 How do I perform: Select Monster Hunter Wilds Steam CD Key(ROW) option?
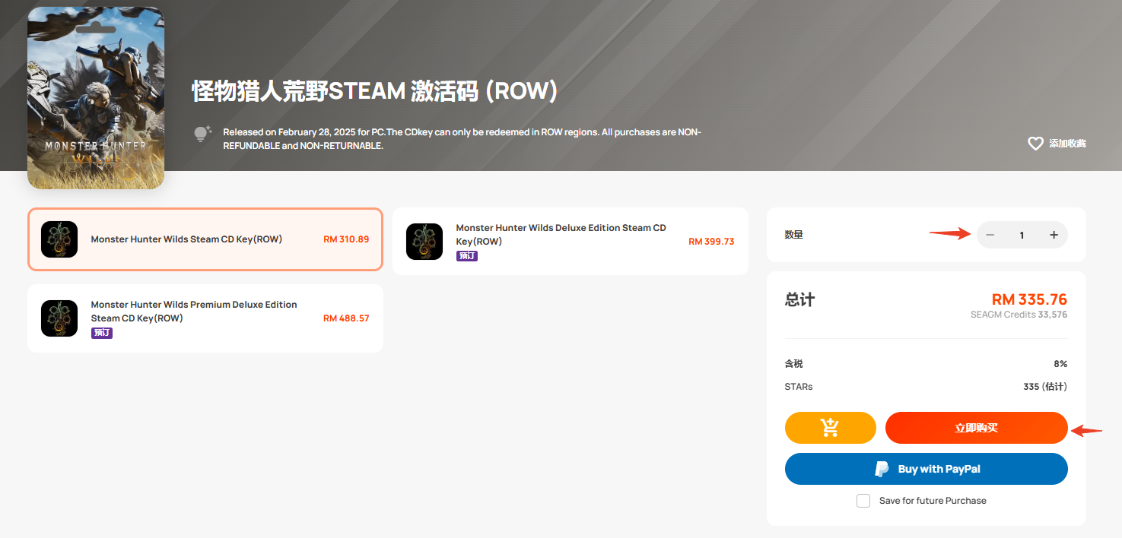[x=205, y=239]
